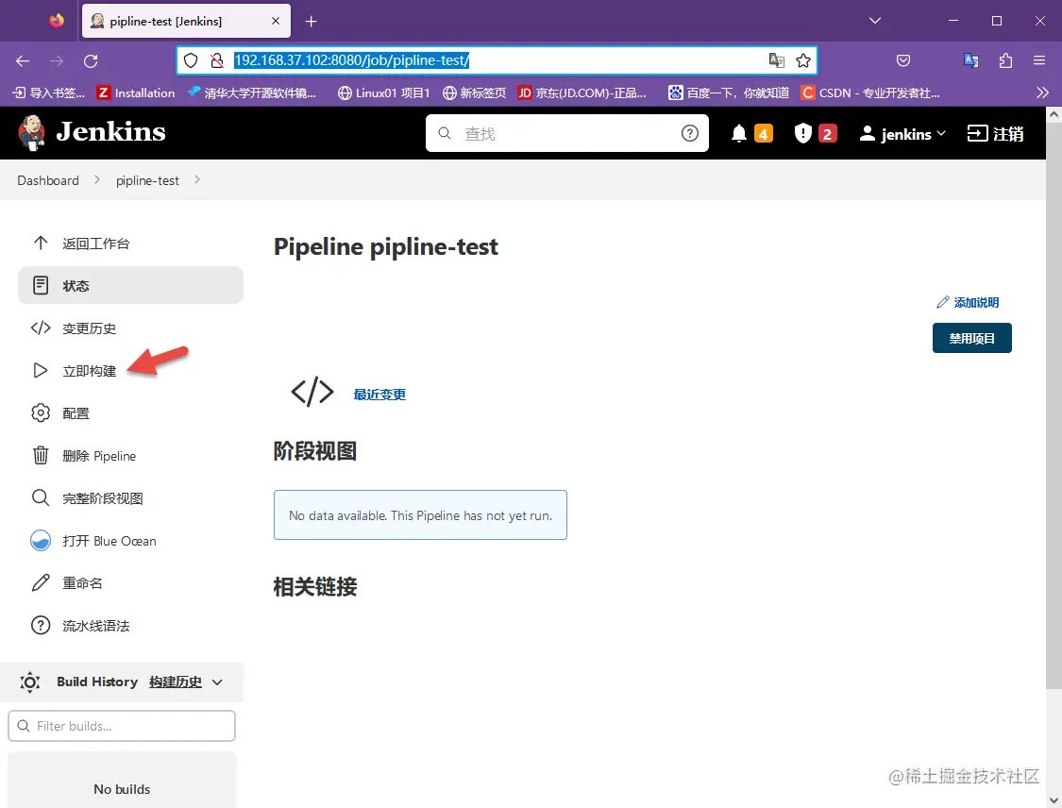Close the pipline-test Jenkins tab
1062x808 pixels.
276,21
